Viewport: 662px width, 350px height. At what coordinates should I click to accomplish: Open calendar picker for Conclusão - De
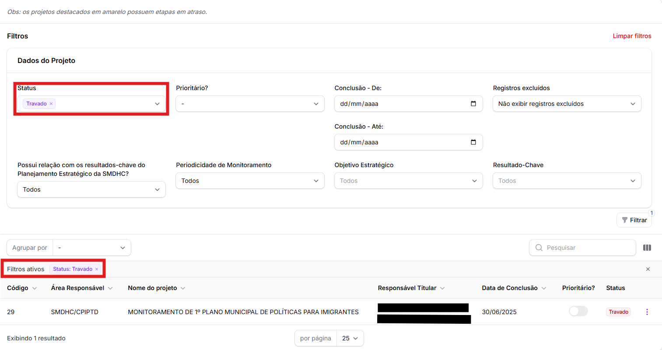[473, 104]
